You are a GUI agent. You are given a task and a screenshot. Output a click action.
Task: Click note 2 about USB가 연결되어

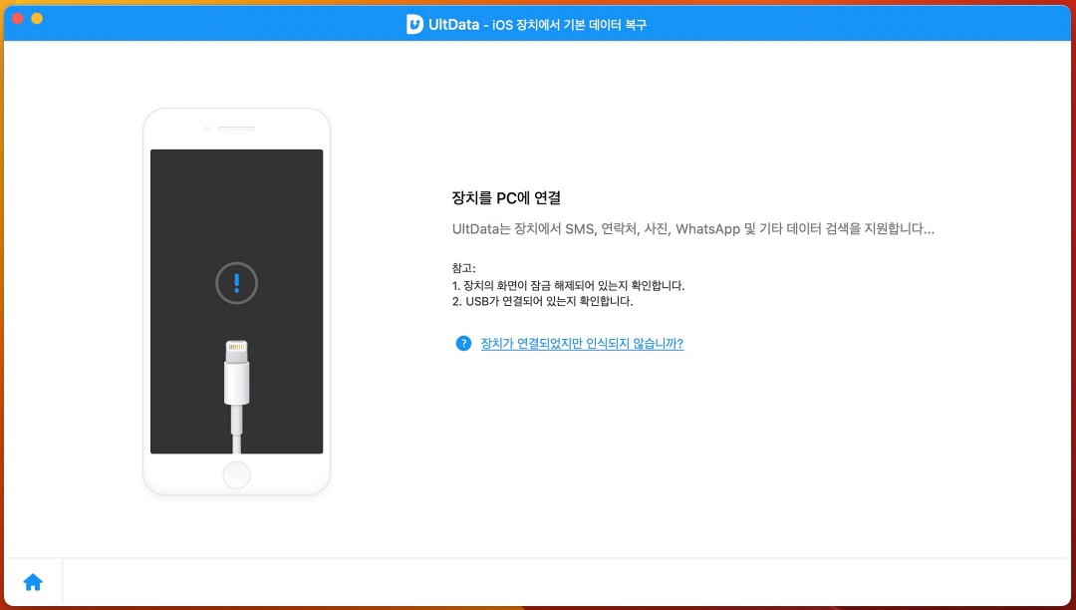[542, 301]
